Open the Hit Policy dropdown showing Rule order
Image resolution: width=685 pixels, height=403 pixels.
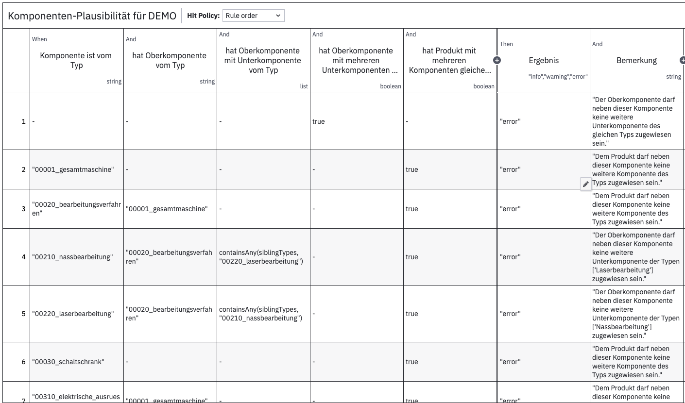253,16
